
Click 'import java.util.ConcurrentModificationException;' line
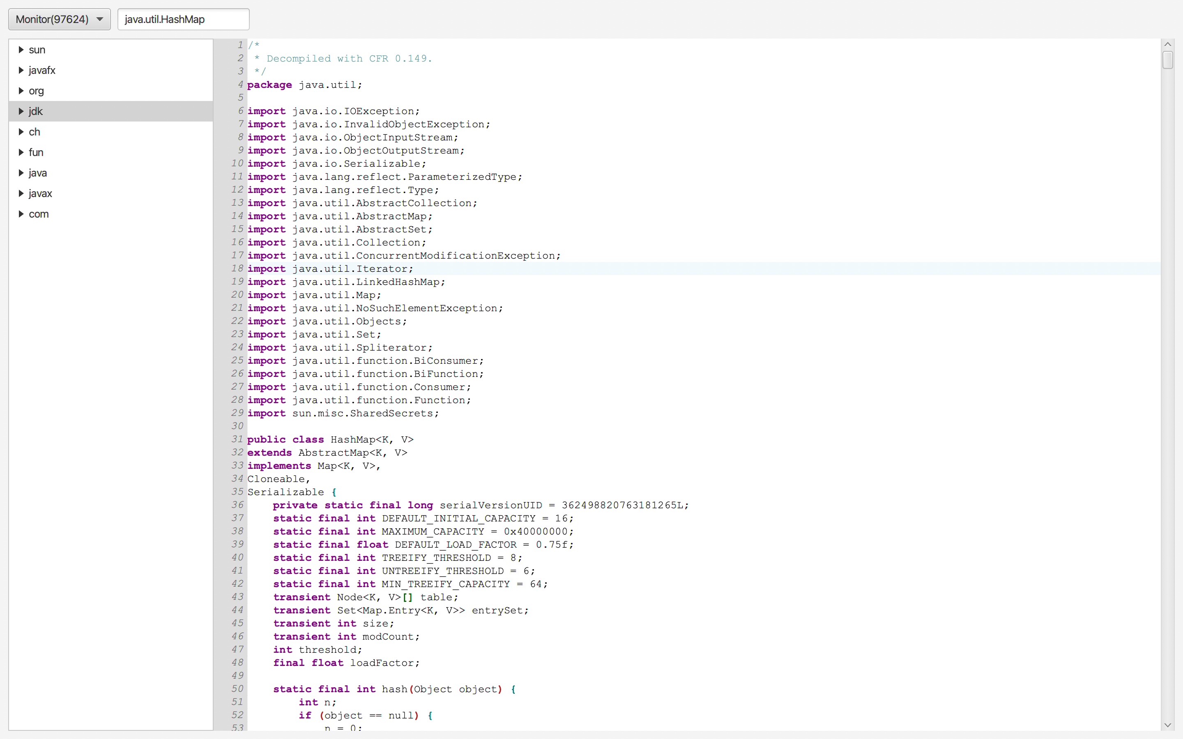(404, 256)
